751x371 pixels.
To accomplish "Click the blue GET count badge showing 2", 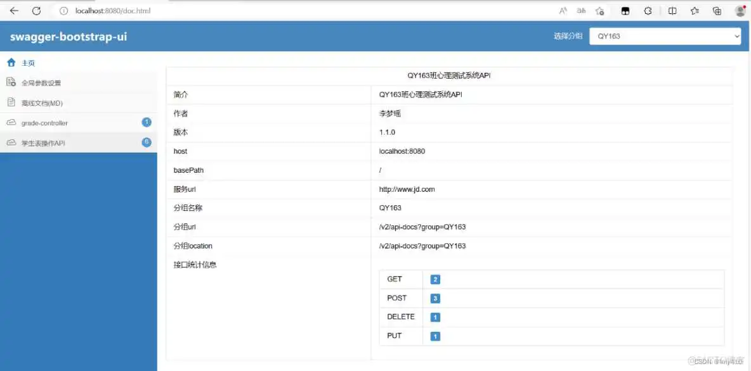I will point(434,279).
